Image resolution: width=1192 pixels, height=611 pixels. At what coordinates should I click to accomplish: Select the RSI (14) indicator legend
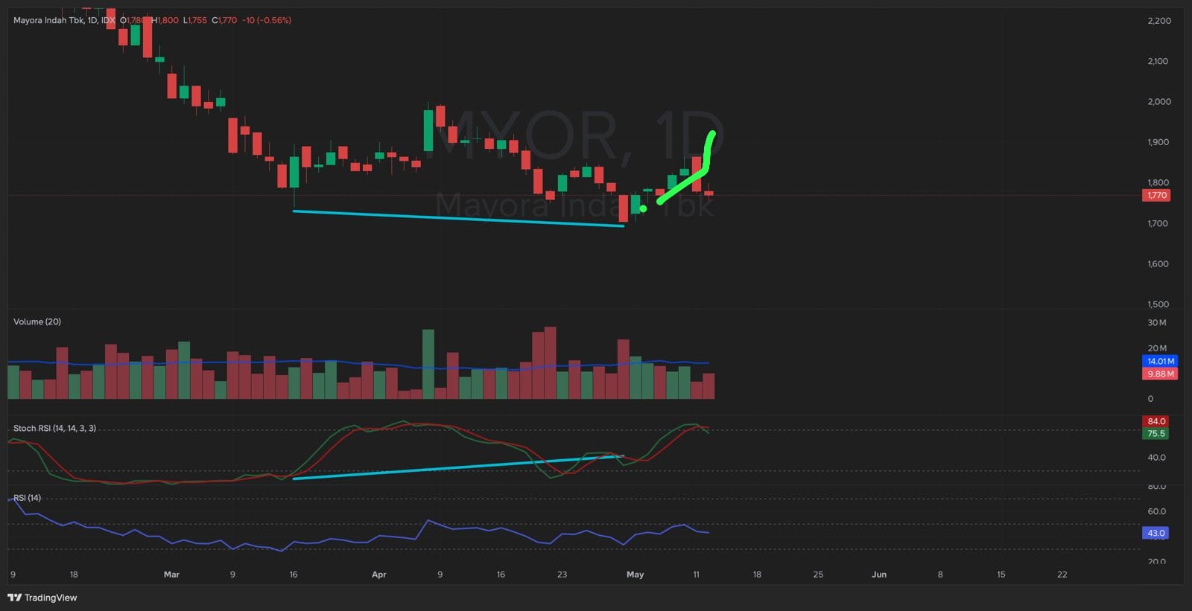click(28, 498)
